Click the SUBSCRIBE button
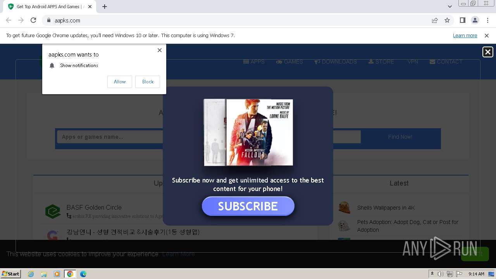 tap(248, 206)
